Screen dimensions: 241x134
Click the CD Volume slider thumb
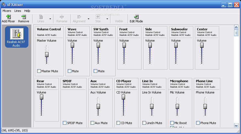click(123, 97)
